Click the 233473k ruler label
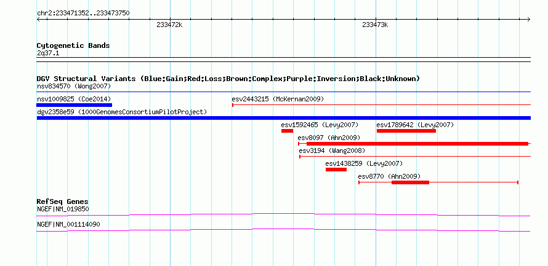 (376, 25)
